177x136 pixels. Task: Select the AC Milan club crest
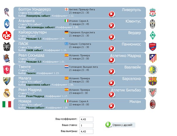[x=152, y=104]
